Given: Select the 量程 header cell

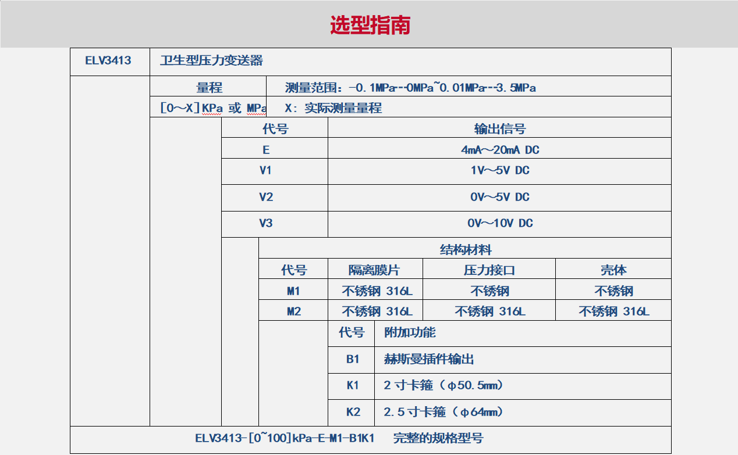Looking at the screenshot, I should click(x=209, y=88).
